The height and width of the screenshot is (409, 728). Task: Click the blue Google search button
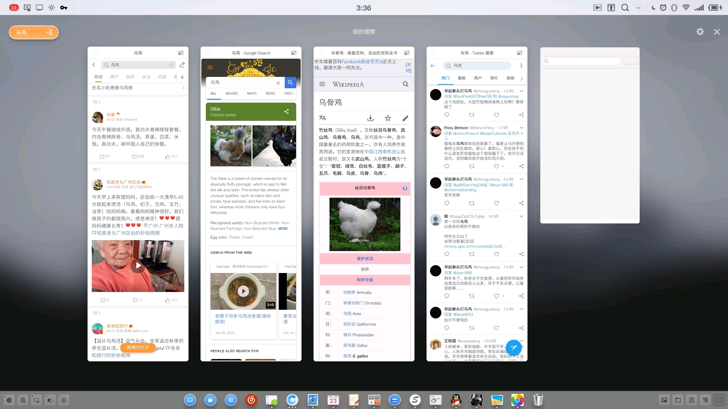(290, 83)
